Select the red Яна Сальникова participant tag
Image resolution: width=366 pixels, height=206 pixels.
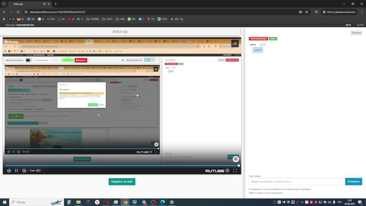258,39
